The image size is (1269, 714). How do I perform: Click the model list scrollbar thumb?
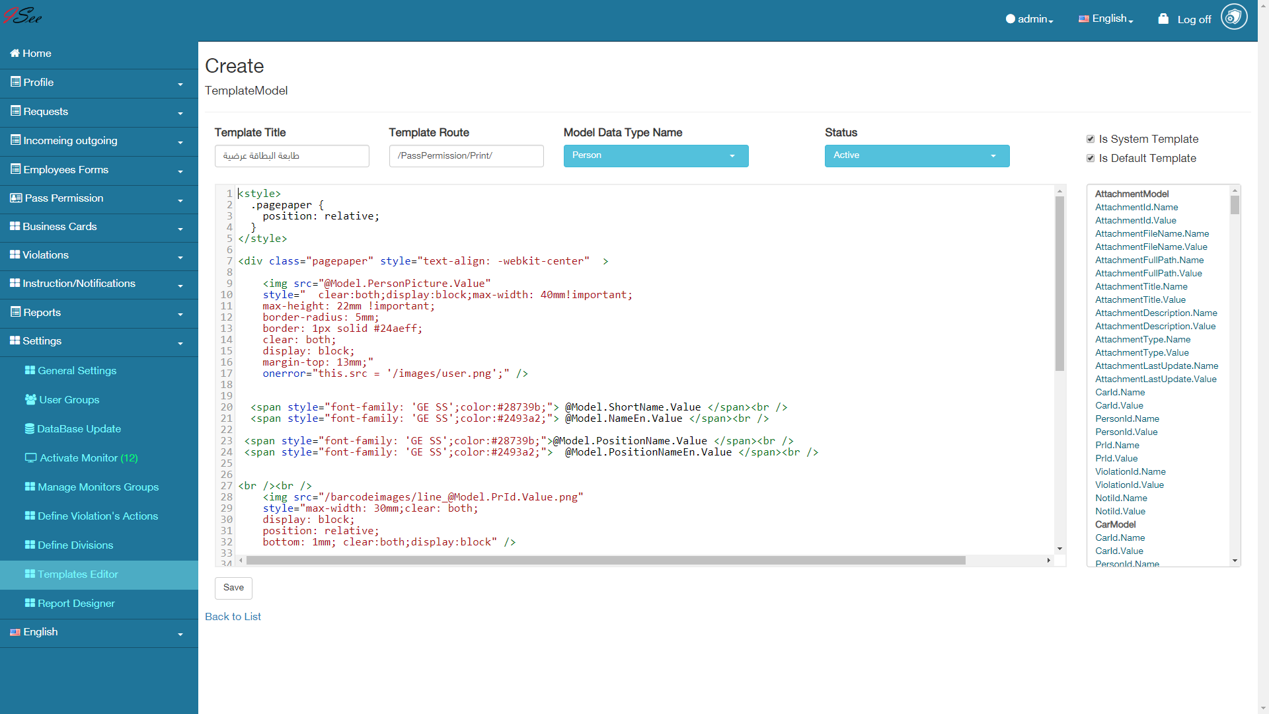click(x=1235, y=205)
